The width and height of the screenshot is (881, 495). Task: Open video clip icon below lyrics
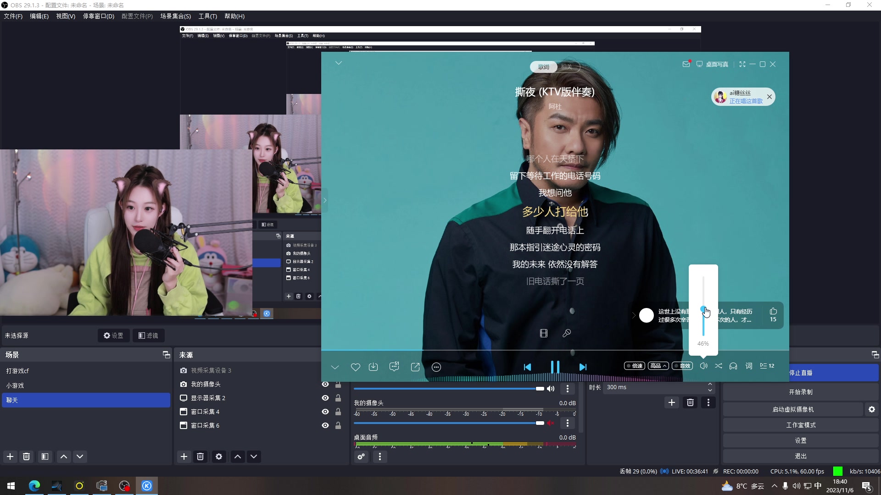point(544,333)
